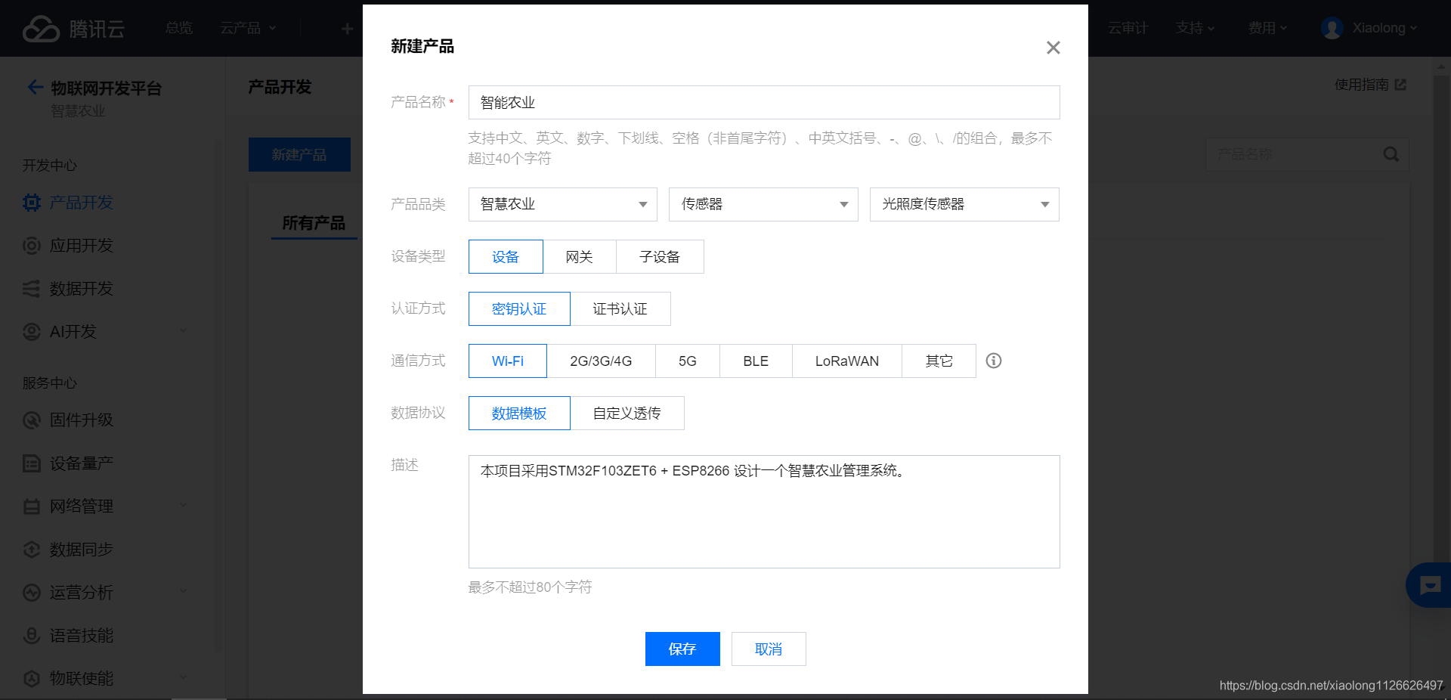This screenshot has width=1451, height=700.
Task: Click the 设备量产 sidebar icon
Action: point(32,463)
